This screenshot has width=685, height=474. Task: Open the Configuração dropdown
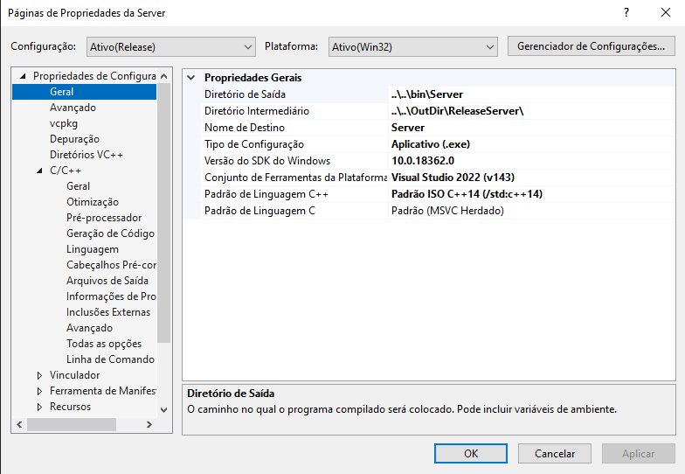pos(170,46)
